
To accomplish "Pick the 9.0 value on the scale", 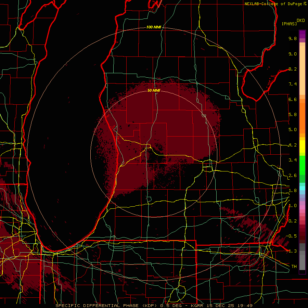I will tap(293, 54).
